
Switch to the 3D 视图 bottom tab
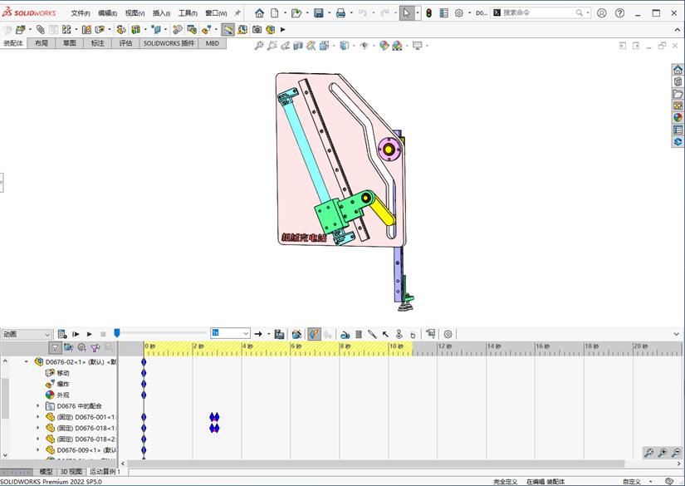[71, 472]
